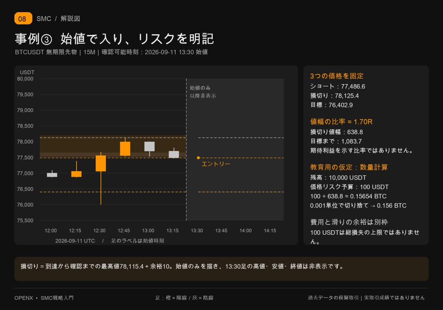Click the 14:15 x-axis time label
The width and height of the screenshot is (443, 310).
270,231
